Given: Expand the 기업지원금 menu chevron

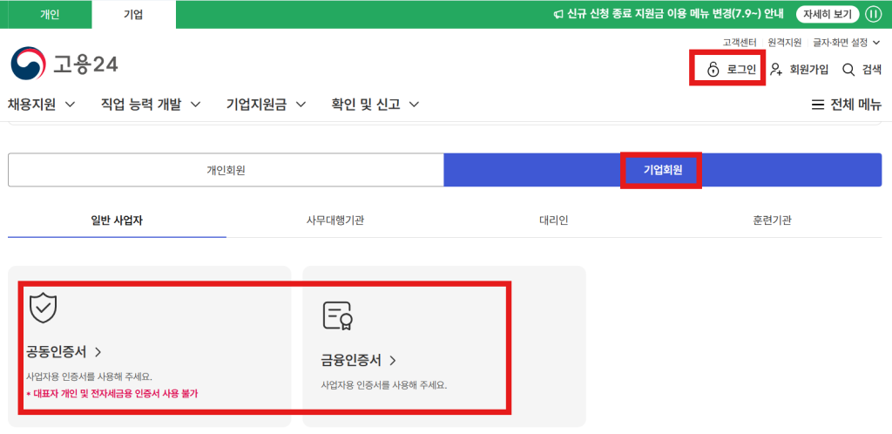Looking at the screenshot, I should click(x=301, y=105).
